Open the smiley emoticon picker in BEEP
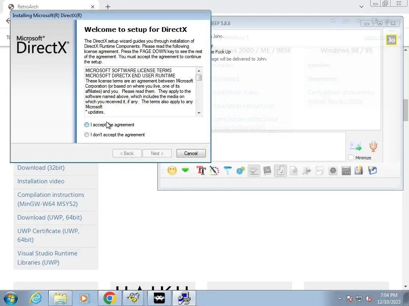 pyautogui.click(x=172, y=171)
